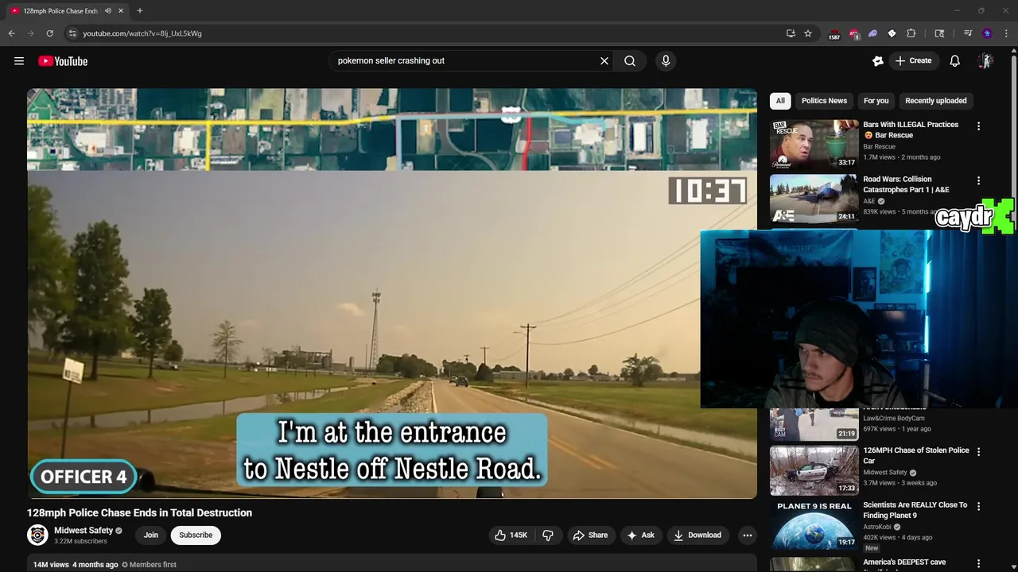The width and height of the screenshot is (1018, 572).
Task: Reload the page with the refresh icon
Action: (x=49, y=33)
